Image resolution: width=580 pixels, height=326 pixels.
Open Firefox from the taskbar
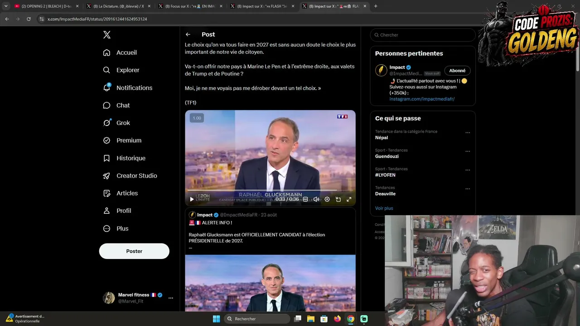[x=337, y=319]
